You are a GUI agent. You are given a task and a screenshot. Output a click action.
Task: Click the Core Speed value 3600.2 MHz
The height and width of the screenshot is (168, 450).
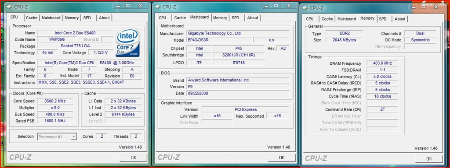tap(55, 101)
